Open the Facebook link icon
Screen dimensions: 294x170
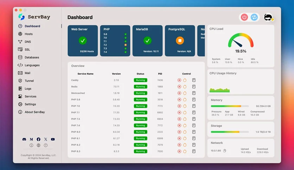click(38, 139)
